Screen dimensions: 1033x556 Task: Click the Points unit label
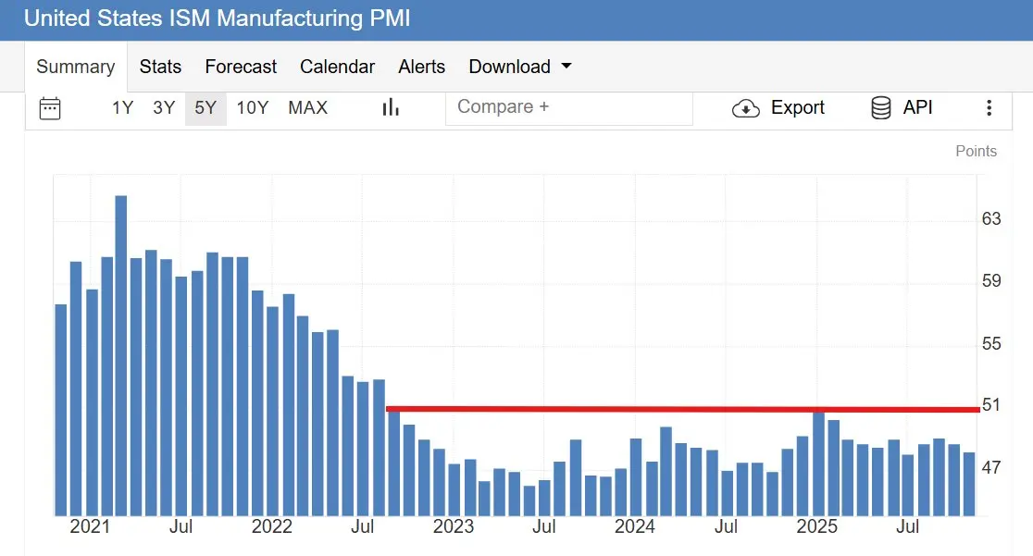click(x=976, y=151)
